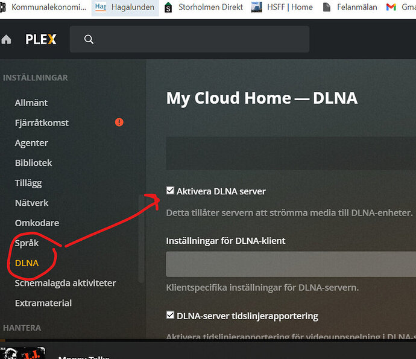Open the Felanmälan bookmark
This screenshot has height=359, width=416.
pos(350,7)
